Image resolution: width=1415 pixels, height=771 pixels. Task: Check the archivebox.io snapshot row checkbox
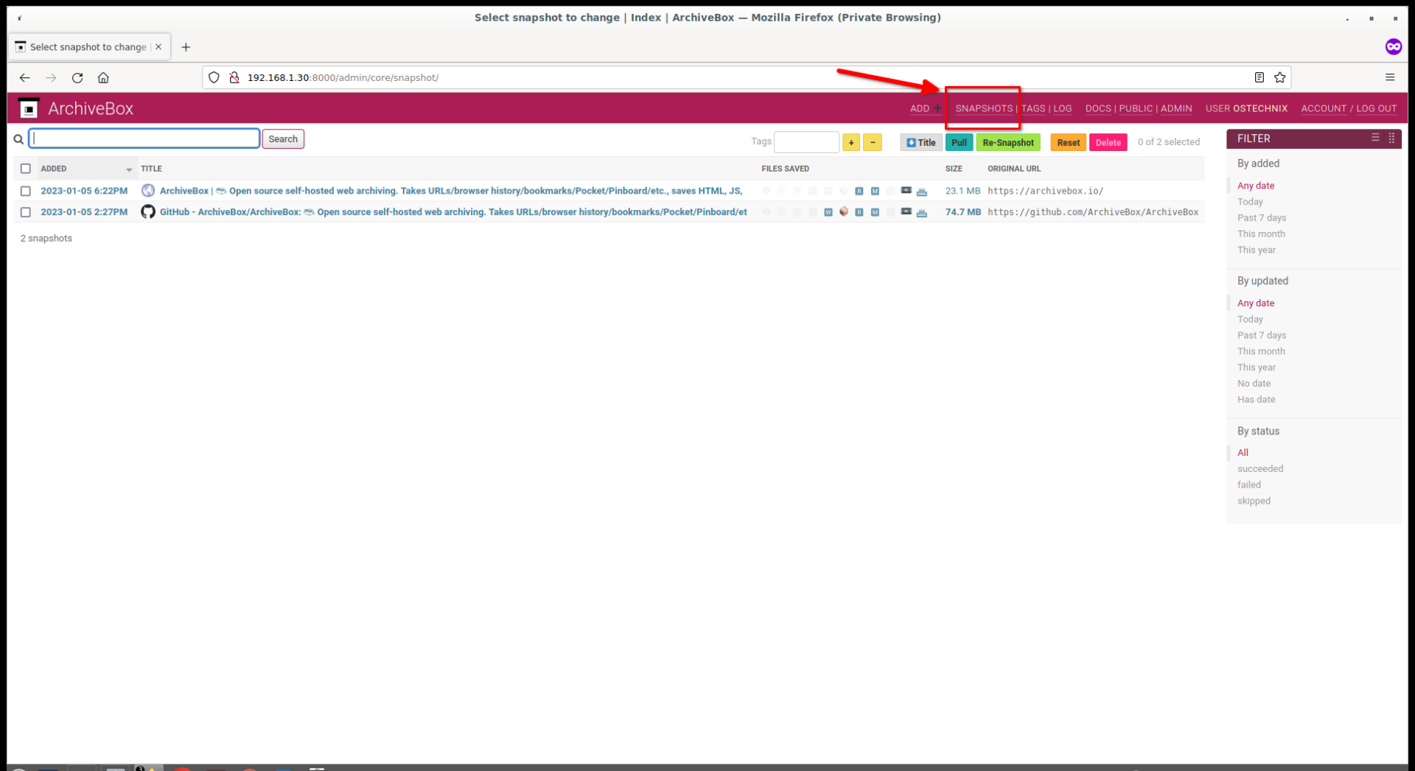(26, 191)
